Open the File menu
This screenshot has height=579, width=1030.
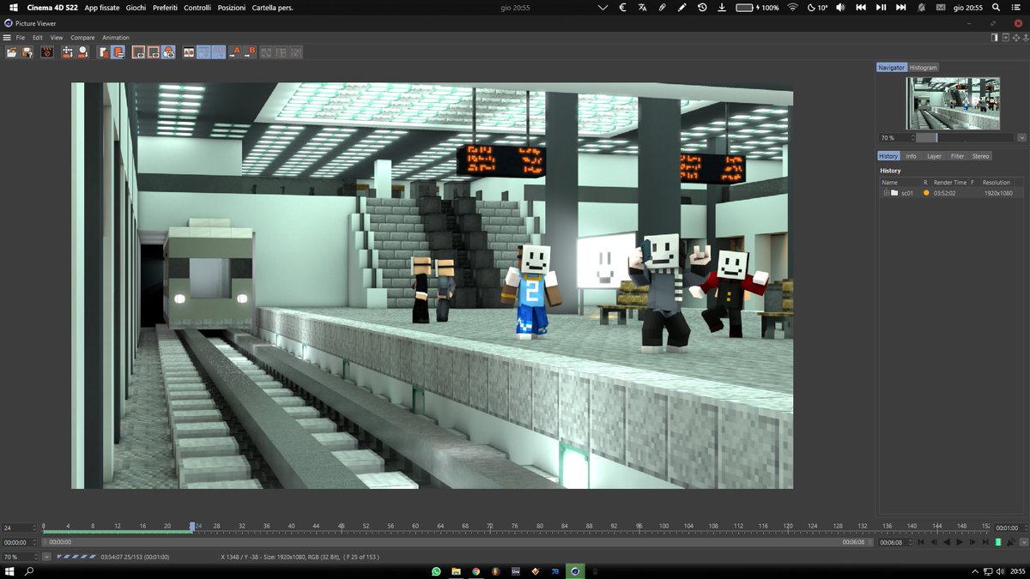coord(21,38)
